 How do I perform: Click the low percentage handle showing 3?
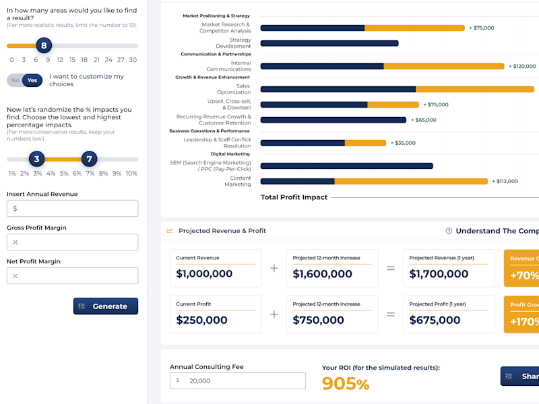coord(37,159)
